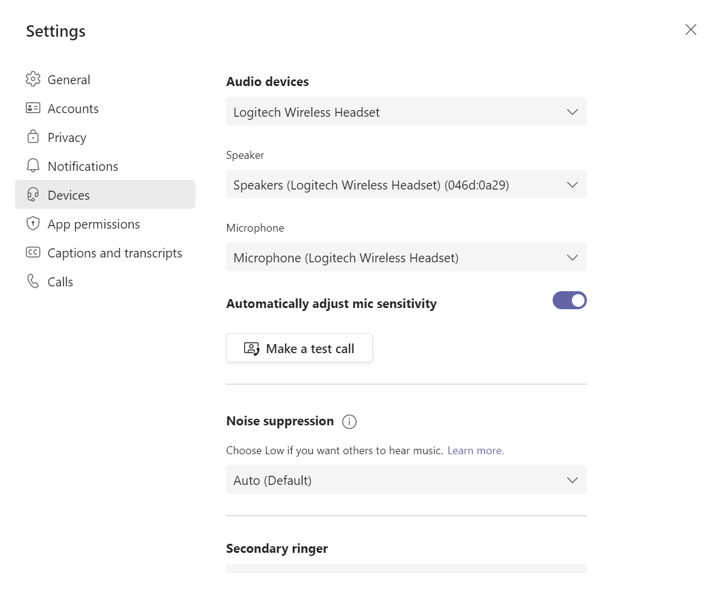
Task: Click the Accounts card icon
Action: [33, 108]
